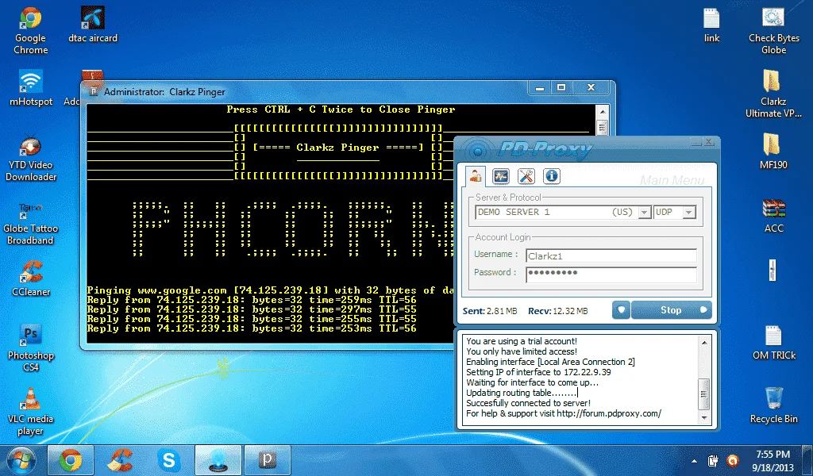
Task: Click the ping reply line showing time=259ms
Action: (x=252, y=300)
